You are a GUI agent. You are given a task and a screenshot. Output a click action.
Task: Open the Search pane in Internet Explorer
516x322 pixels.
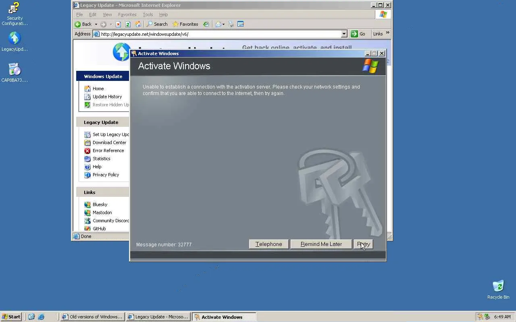[157, 24]
